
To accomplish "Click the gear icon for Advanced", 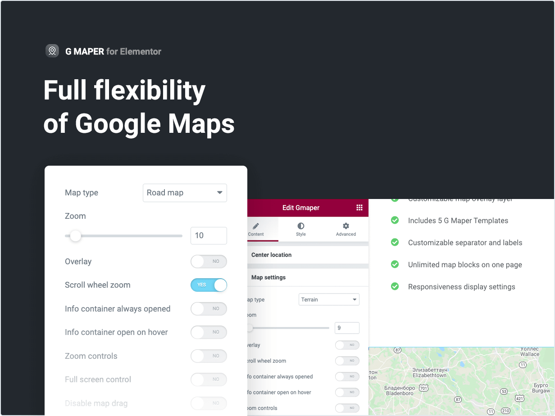I will click(x=346, y=226).
